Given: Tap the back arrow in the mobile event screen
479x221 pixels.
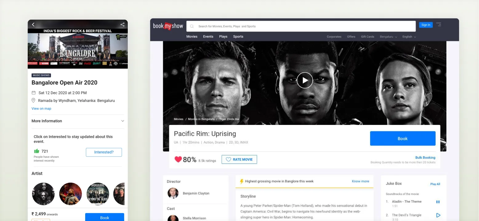Looking at the screenshot, I should pyautogui.click(x=33, y=25).
